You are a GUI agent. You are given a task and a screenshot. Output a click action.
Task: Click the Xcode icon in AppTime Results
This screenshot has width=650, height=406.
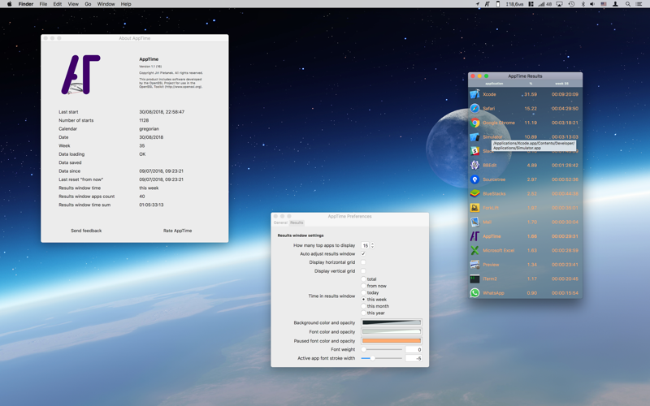(x=474, y=94)
